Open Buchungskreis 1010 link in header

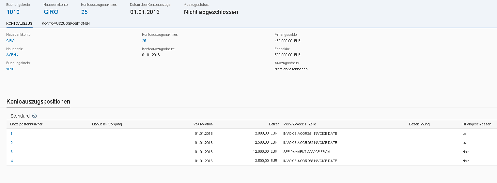(x=13, y=12)
